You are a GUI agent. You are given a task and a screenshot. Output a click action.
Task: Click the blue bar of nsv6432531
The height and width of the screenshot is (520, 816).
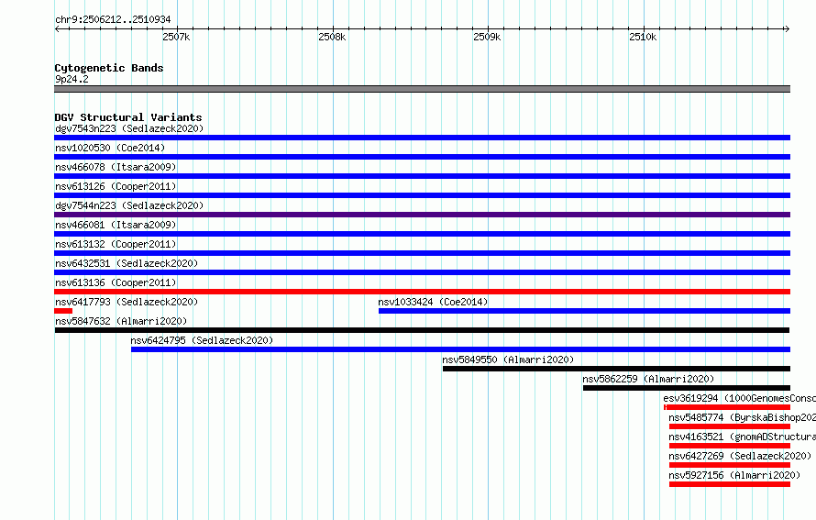tap(422, 272)
